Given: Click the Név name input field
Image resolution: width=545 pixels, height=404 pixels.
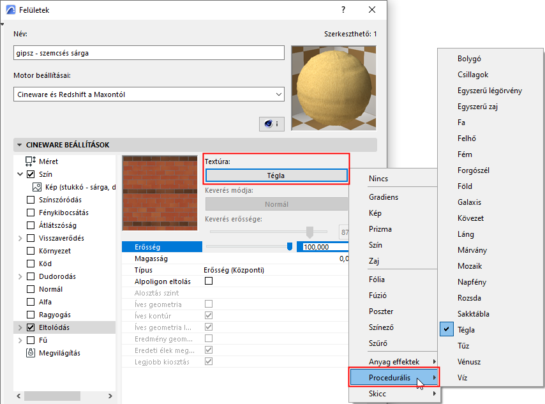Looking at the screenshot, I should click(149, 53).
